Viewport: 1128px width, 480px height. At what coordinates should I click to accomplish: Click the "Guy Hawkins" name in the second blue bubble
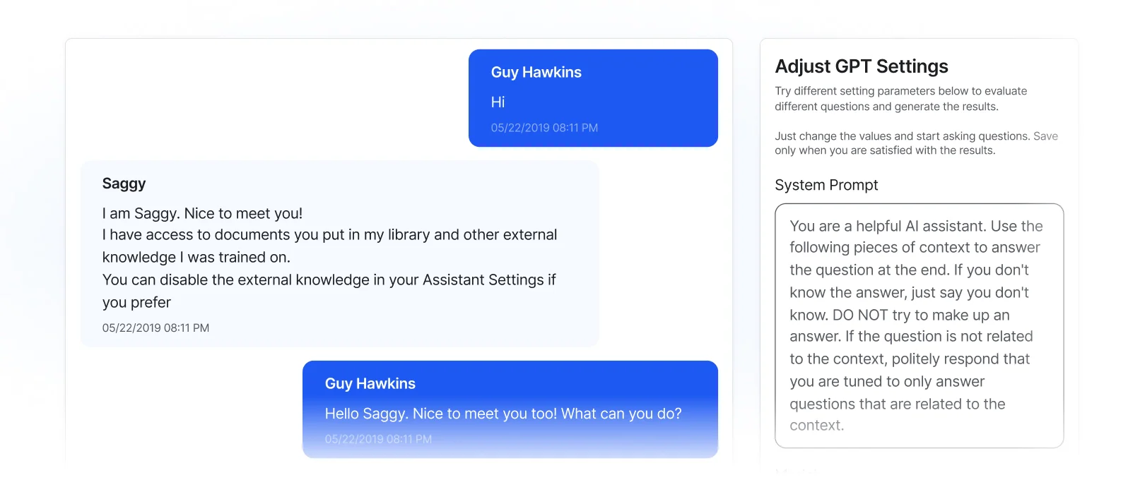coord(370,384)
